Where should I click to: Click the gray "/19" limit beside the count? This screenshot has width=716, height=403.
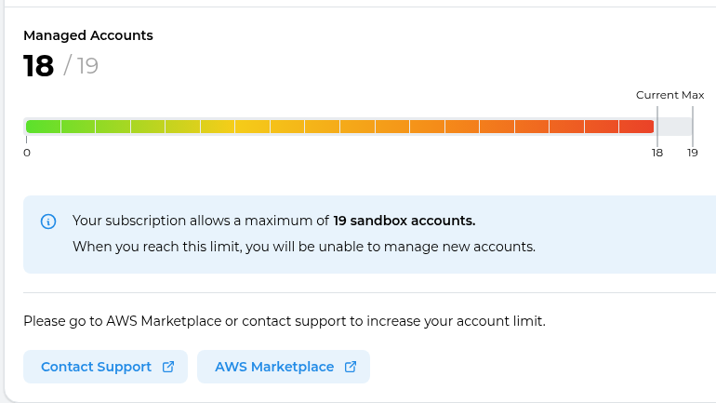pyautogui.click(x=81, y=66)
